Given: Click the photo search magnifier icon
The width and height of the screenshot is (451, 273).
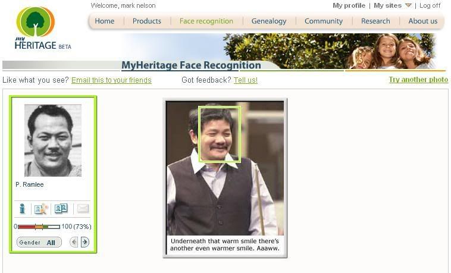Looking at the screenshot, I should tap(41, 209).
